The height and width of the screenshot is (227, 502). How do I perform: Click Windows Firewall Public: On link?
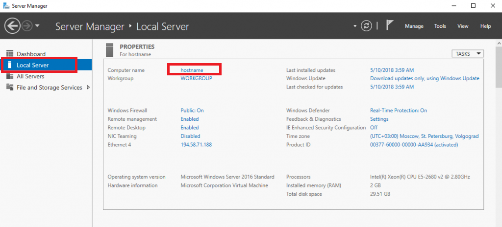point(192,110)
